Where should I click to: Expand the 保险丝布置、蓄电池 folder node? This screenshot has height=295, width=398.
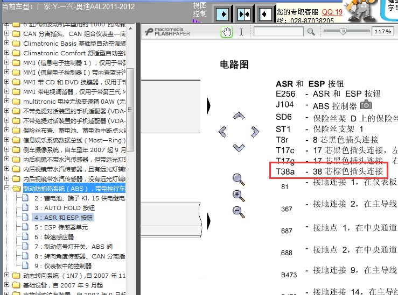[7, 130]
